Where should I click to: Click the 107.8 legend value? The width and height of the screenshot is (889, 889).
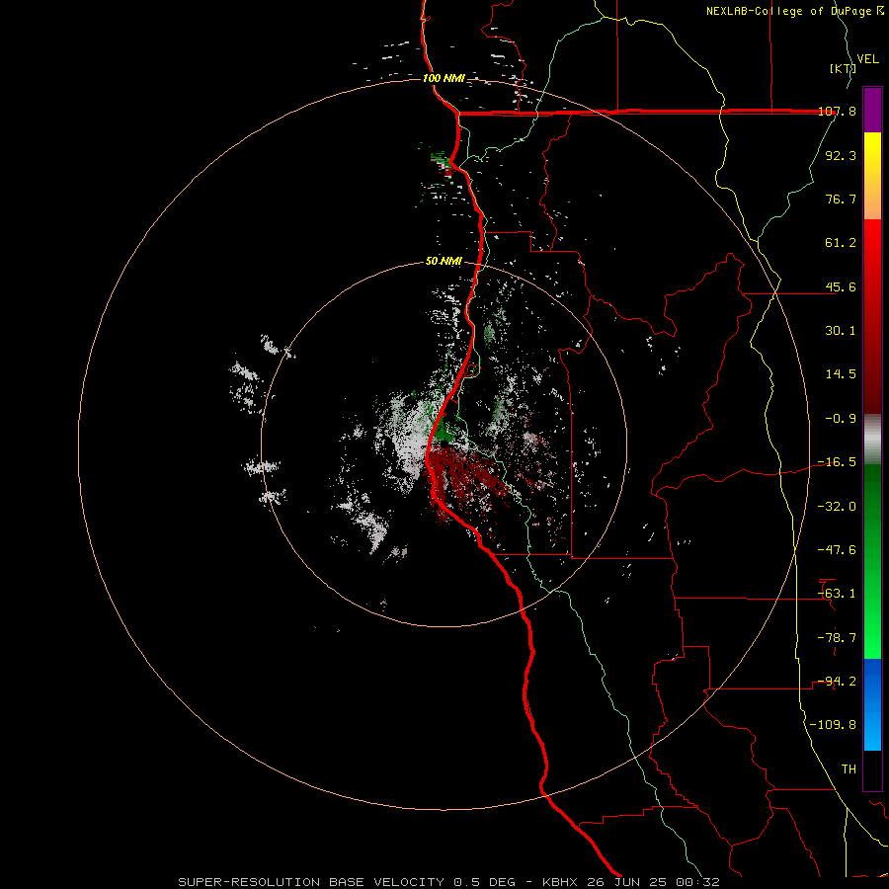pos(838,111)
